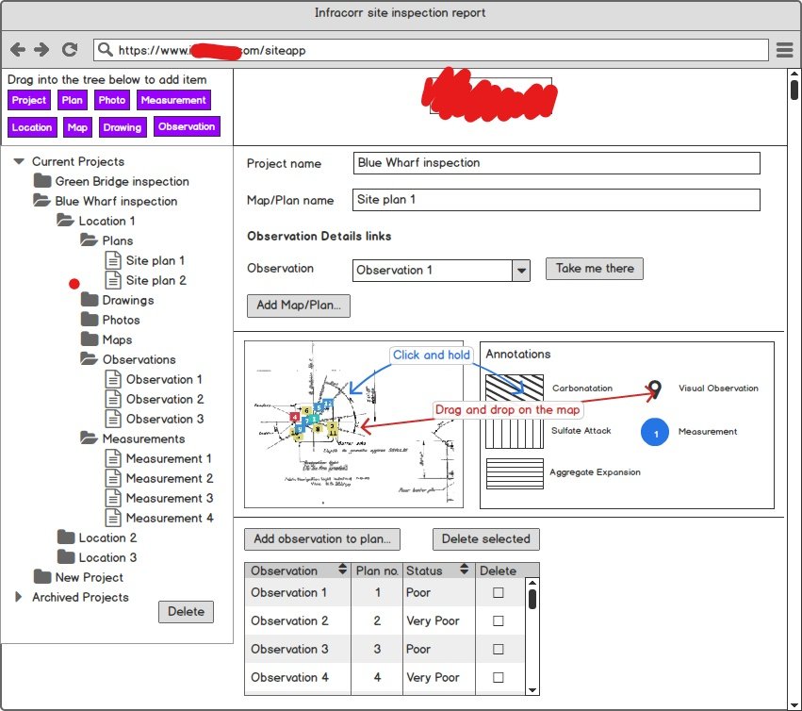Select the purple Project item chip
Viewport: 802px width, 711px height.
pos(29,100)
